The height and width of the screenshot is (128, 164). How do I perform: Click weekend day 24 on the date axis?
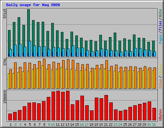[120, 124]
